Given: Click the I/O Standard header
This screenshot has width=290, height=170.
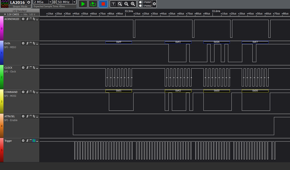Looking at the screenshot, I should [x=20, y=11].
